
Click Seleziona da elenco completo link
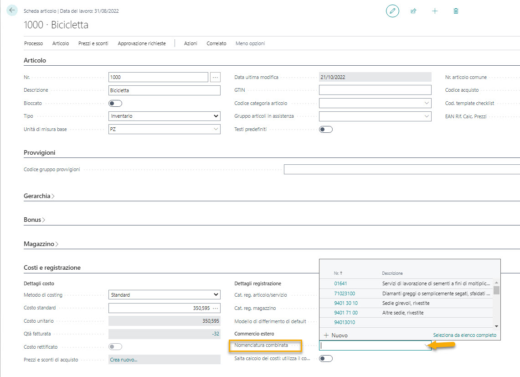tap(464, 335)
